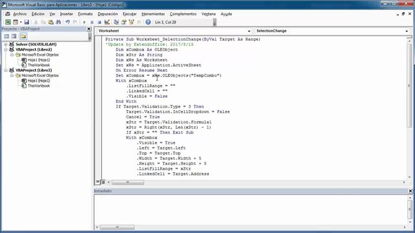Collapse the VBAProject (Libro3) node

point(6,71)
